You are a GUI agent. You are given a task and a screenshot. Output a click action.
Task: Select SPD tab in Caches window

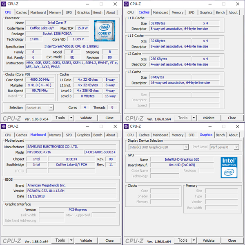pos(192,12)
